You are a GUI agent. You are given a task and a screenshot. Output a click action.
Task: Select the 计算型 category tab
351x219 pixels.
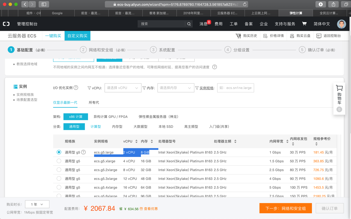pos(96,127)
